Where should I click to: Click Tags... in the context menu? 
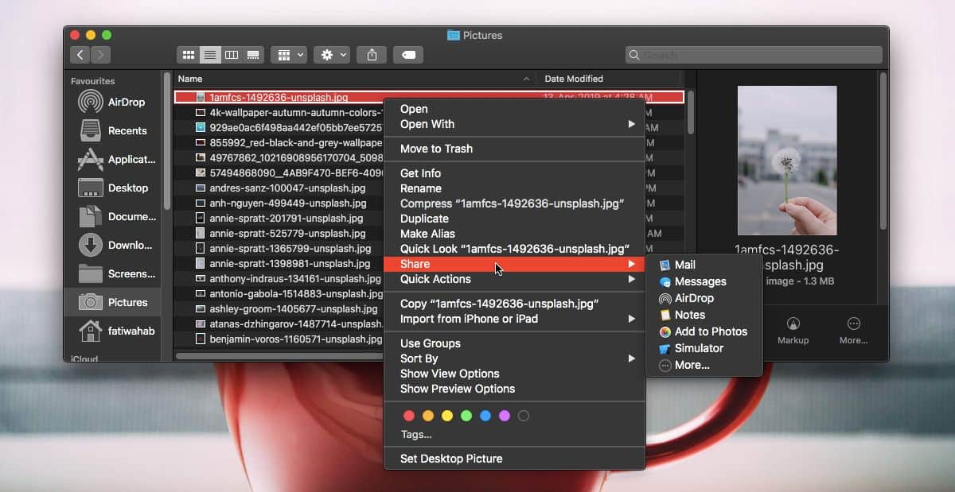(416, 435)
